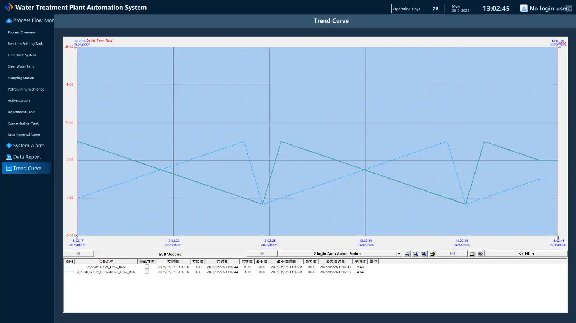The height and width of the screenshot is (323, 576).
Task: Click the left time cursor handle at chart bottom
Action: pyautogui.click(x=77, y=237)
